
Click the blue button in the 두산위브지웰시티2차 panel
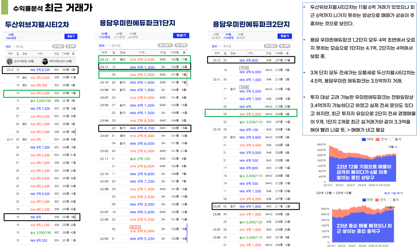click(71, 36)
